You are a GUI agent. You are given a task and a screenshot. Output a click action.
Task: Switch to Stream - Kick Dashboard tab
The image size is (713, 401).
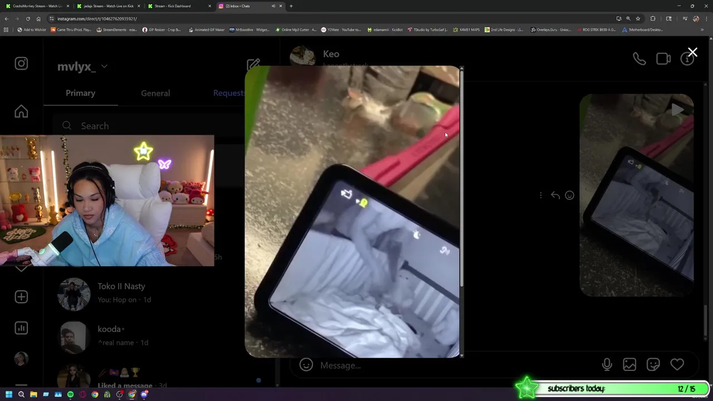[179, 6]
